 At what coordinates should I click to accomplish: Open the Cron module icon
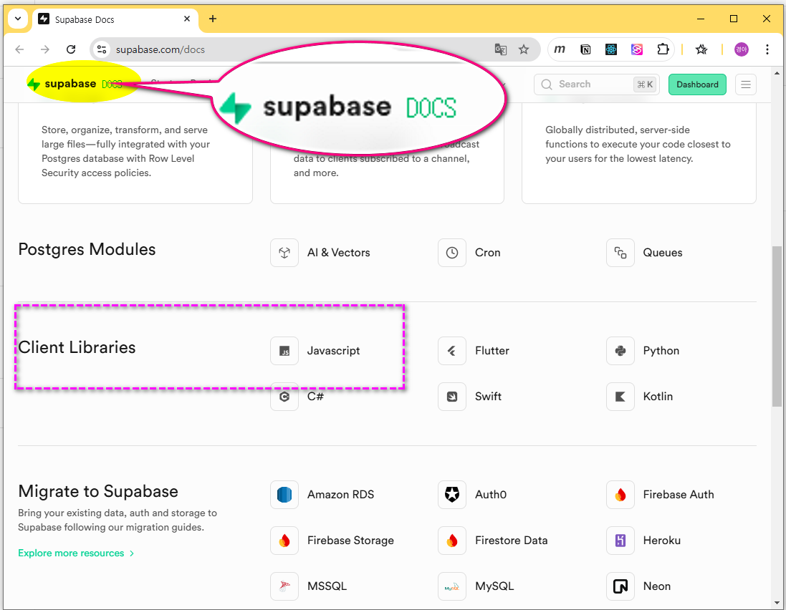coord(452,253)
